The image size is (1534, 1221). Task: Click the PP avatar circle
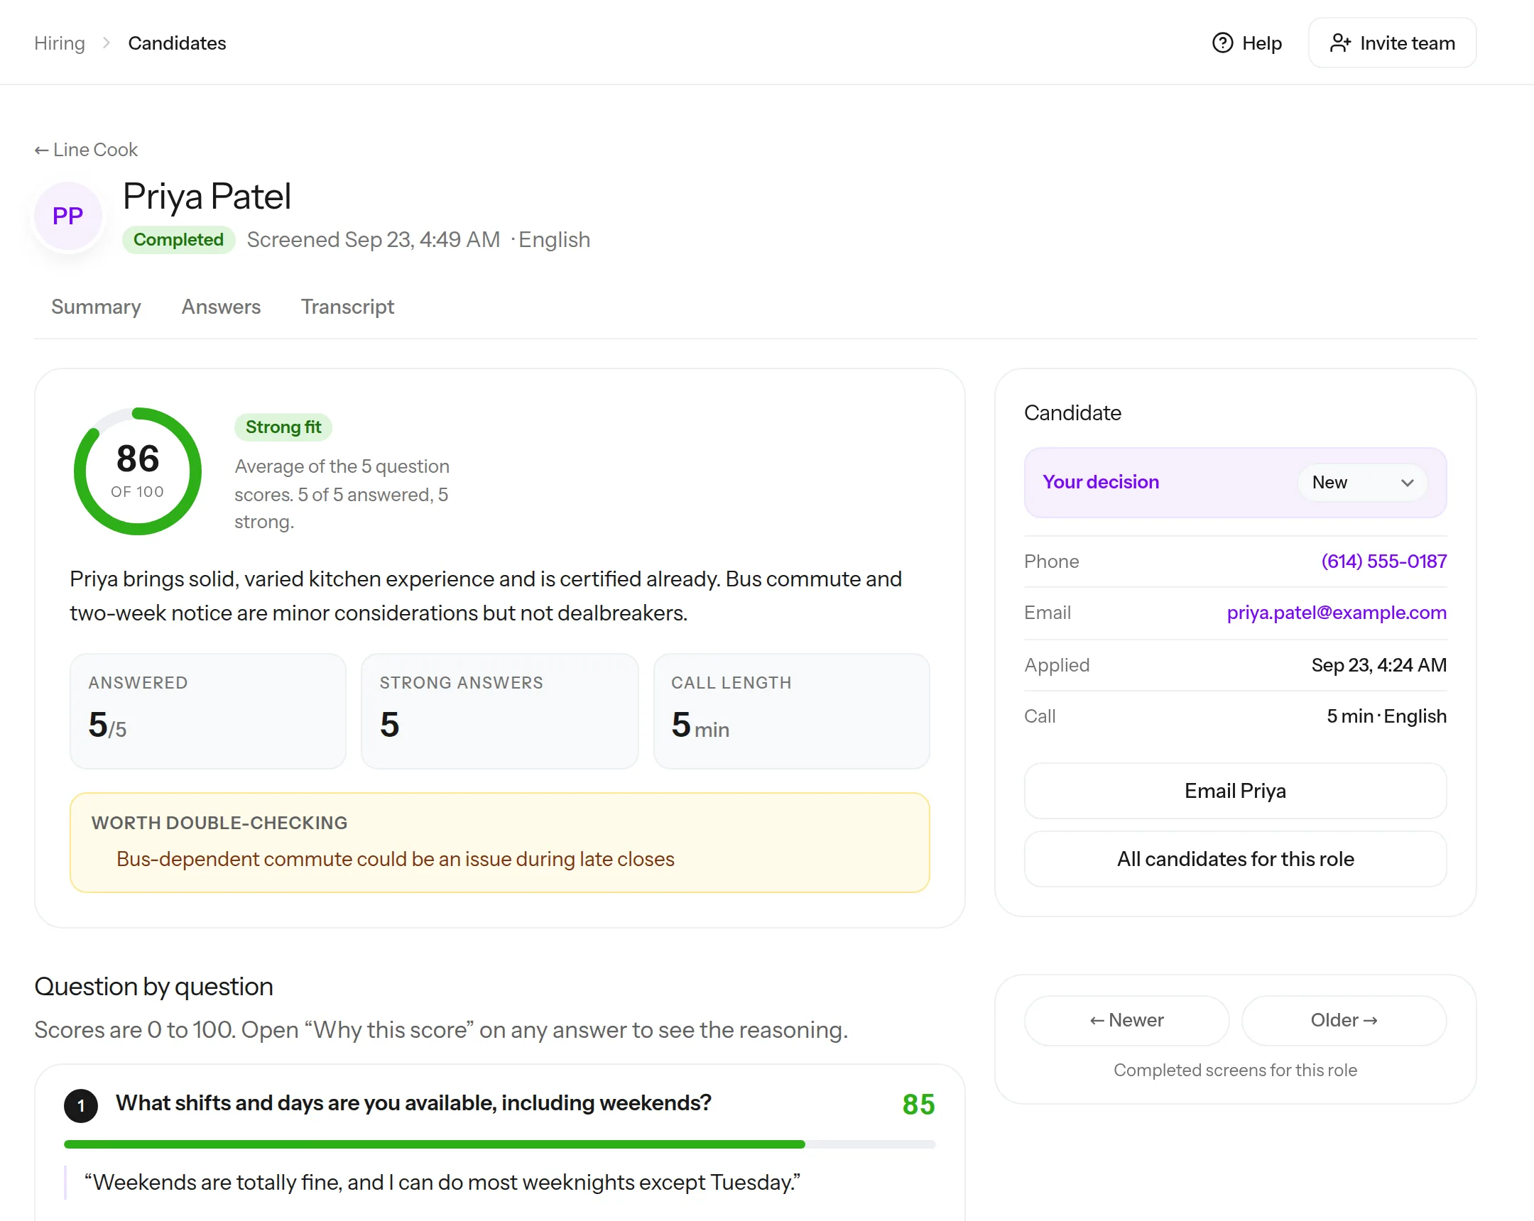click(x=68, y=216)
